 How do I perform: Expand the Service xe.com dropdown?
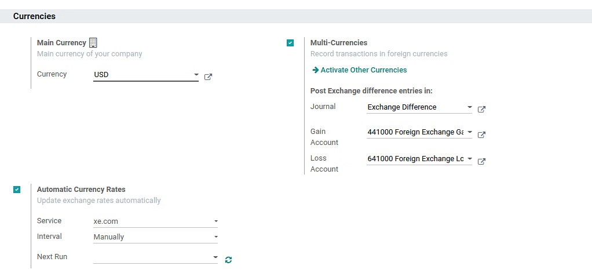coord(215,221)
